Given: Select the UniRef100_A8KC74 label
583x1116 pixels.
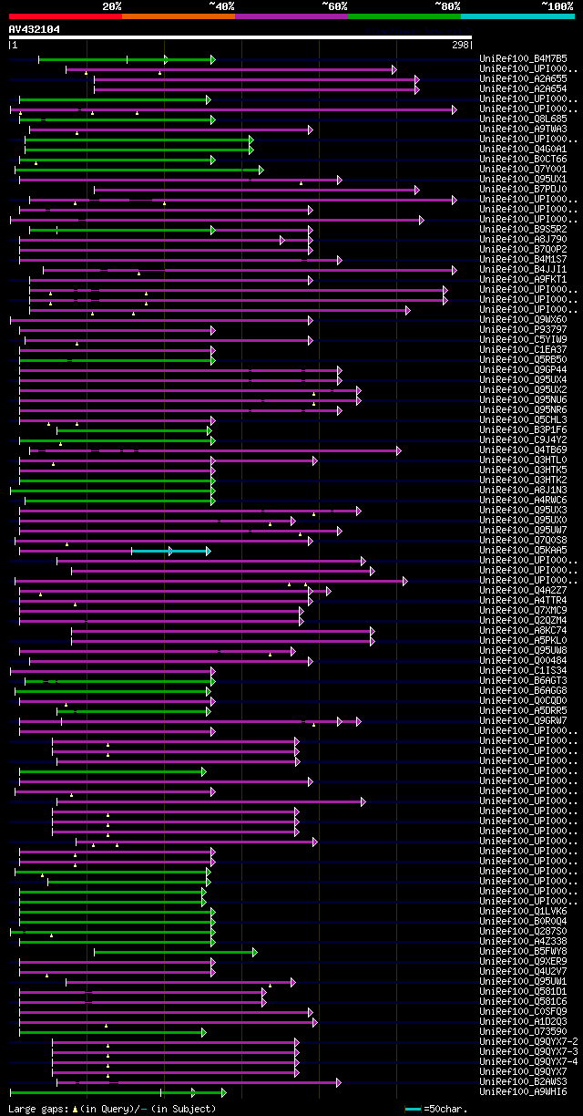Looking at the screenshot, I should tap(523, 631).
